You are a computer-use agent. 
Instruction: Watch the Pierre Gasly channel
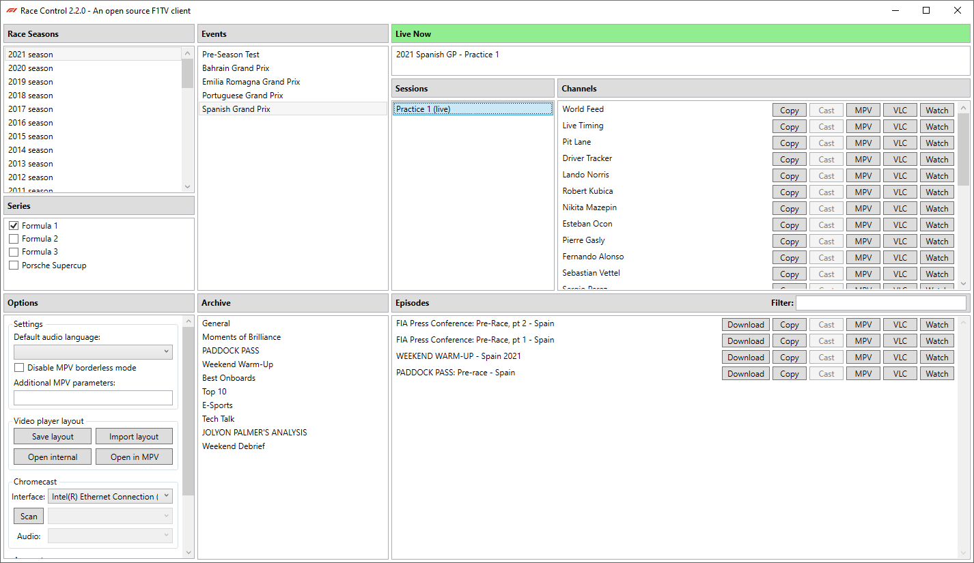coord(937,242)
